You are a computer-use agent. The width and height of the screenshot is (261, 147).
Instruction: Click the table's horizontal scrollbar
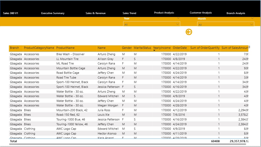point(128,144)
